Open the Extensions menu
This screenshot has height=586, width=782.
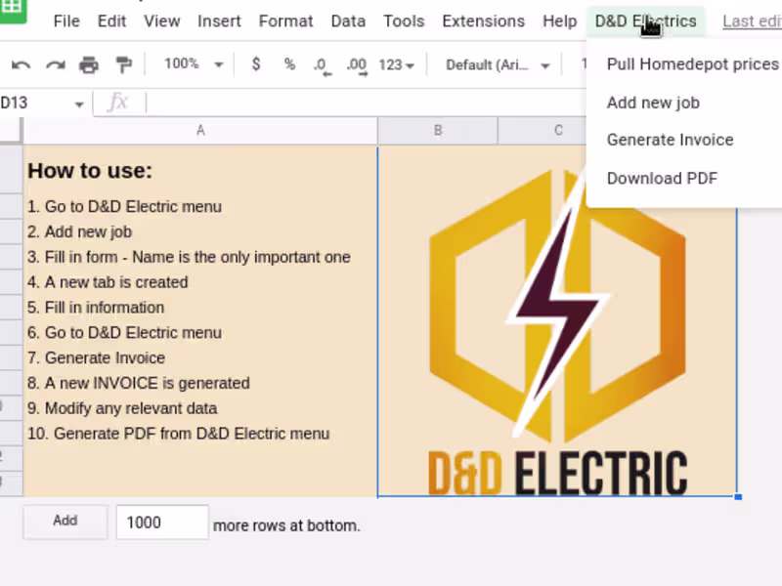pyautogui.click(x=483, y=21)
